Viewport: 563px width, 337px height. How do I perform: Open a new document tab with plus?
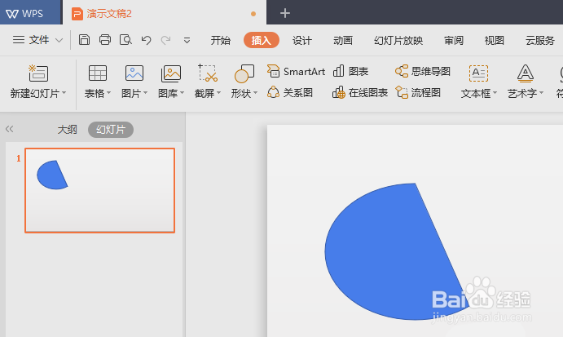coord(285,13)
